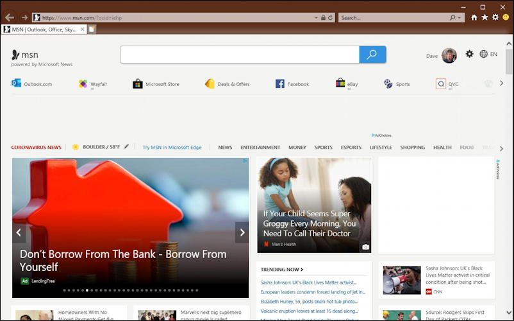Viewport: 514px width, 321px height.
Task: Select the MSN | Outlook, Office tab
Action: (44, 30)
